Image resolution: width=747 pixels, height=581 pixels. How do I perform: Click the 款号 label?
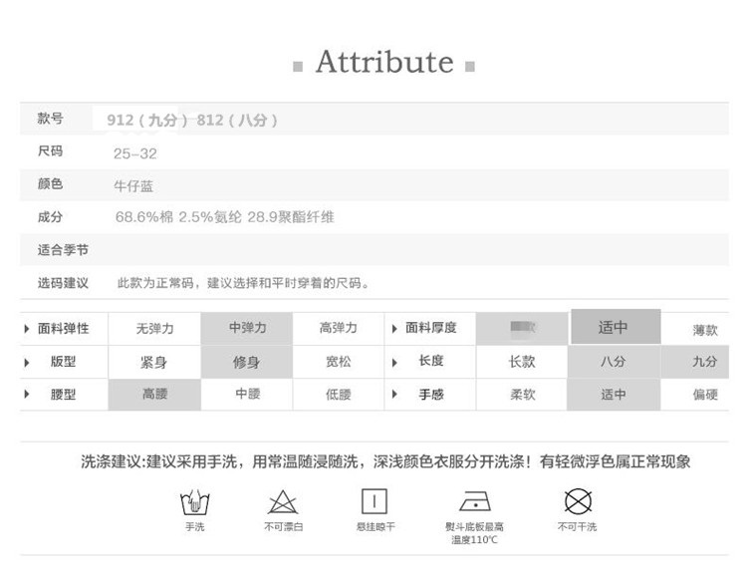(50, 119)
